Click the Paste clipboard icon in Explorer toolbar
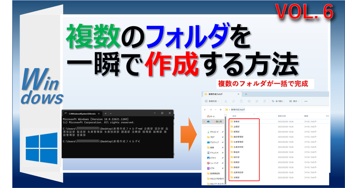The height and width of the screenshot is (188, 345). pos(241,101)
